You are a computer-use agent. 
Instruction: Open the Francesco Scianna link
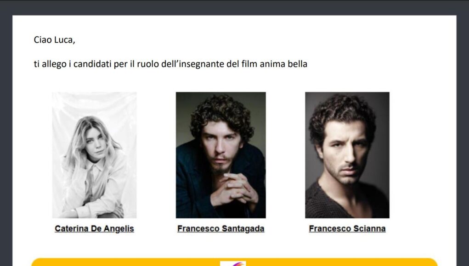[x=347, y=228]
